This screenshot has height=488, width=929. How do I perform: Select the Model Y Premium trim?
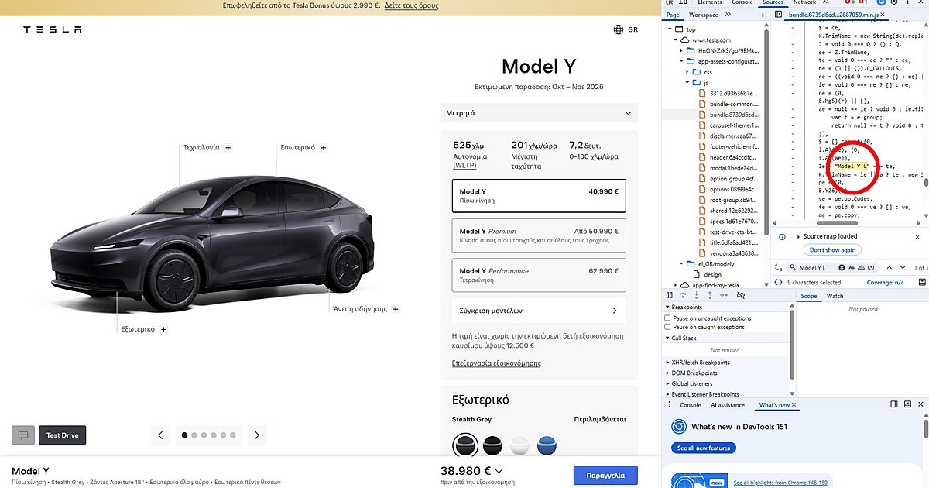(x=539, y=235)
